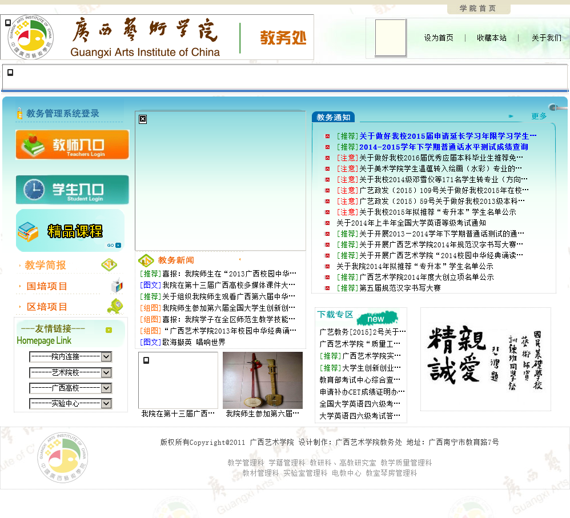
Task: Open download 教育部考试中心综合查
Action: click(x=359, y=380)
